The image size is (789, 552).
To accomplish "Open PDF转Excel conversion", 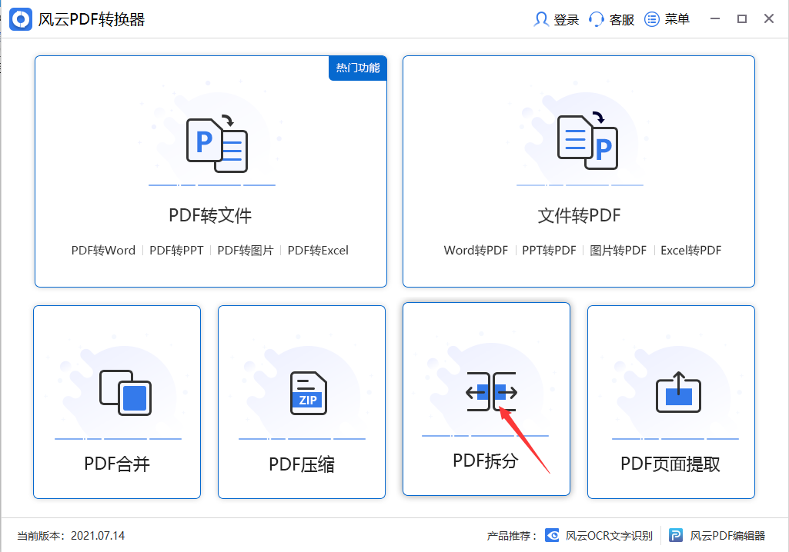I will coord(318,251).
